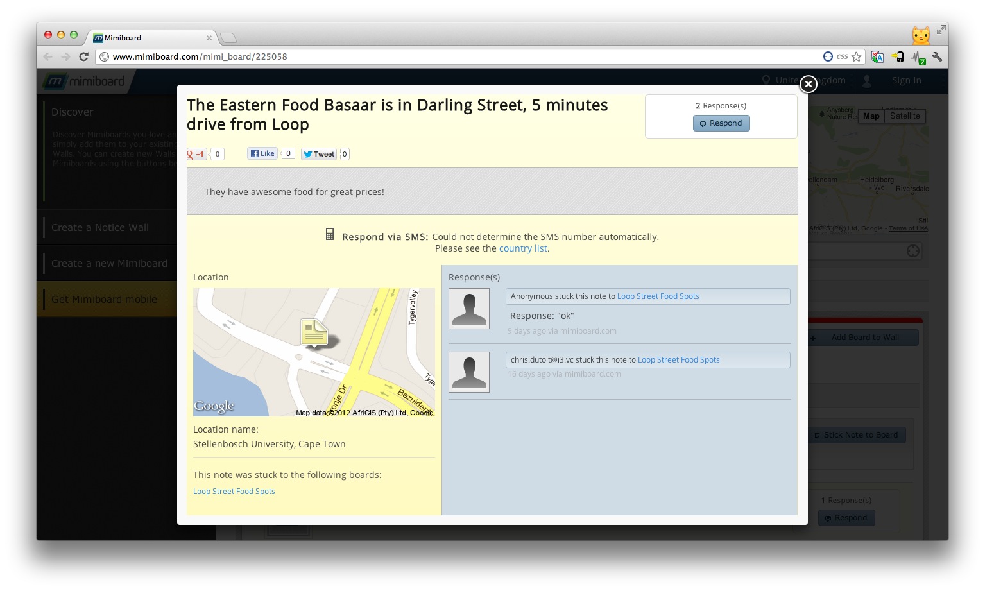Select Get Mimiboard mobile
The height and width of the screenshot is (591, 985).
104,300
